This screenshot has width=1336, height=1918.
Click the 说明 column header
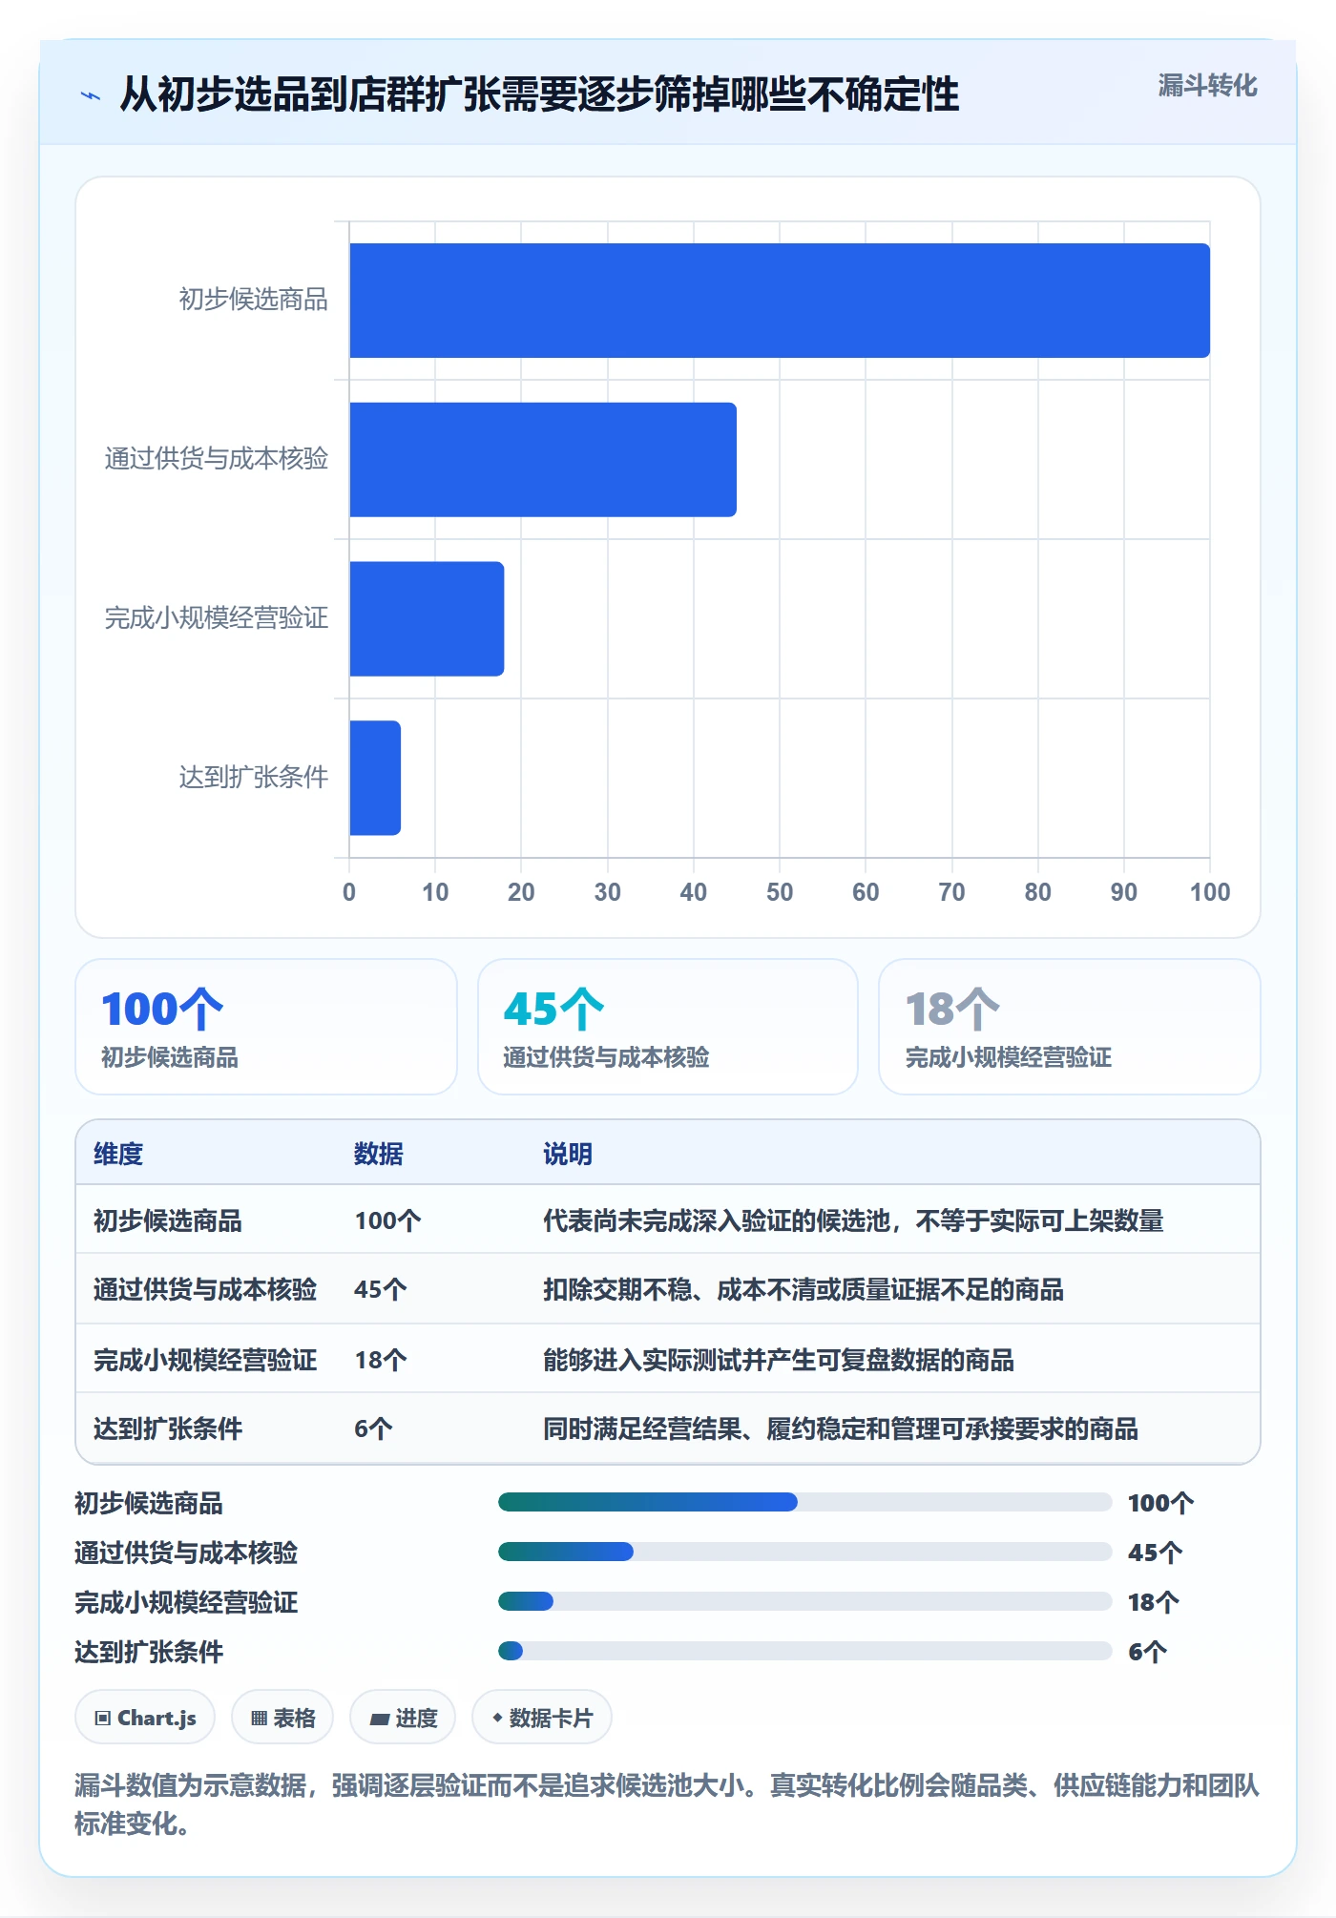568,1154
